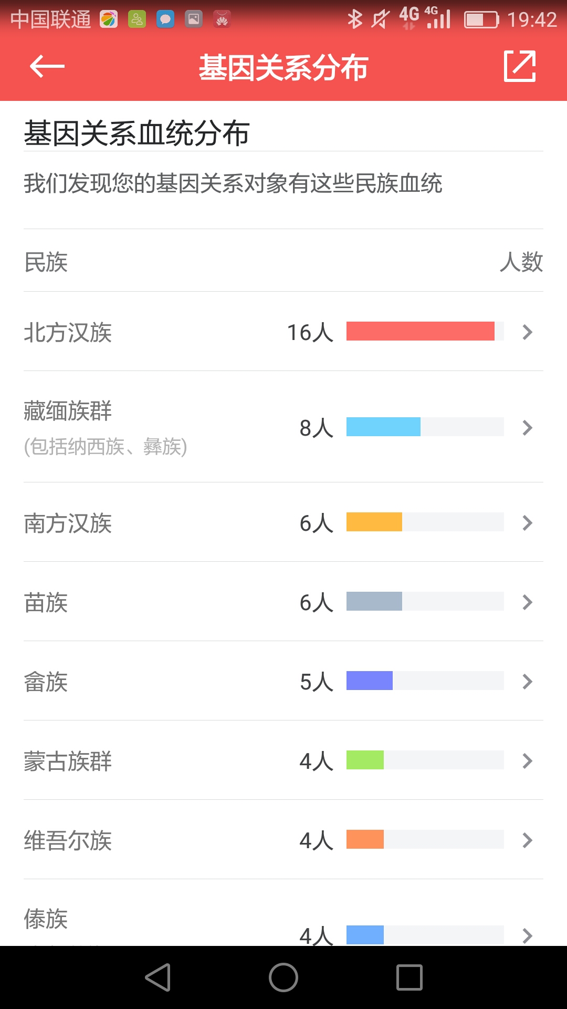Expand the 藏缅族群 row chevron

click(528, 428)
